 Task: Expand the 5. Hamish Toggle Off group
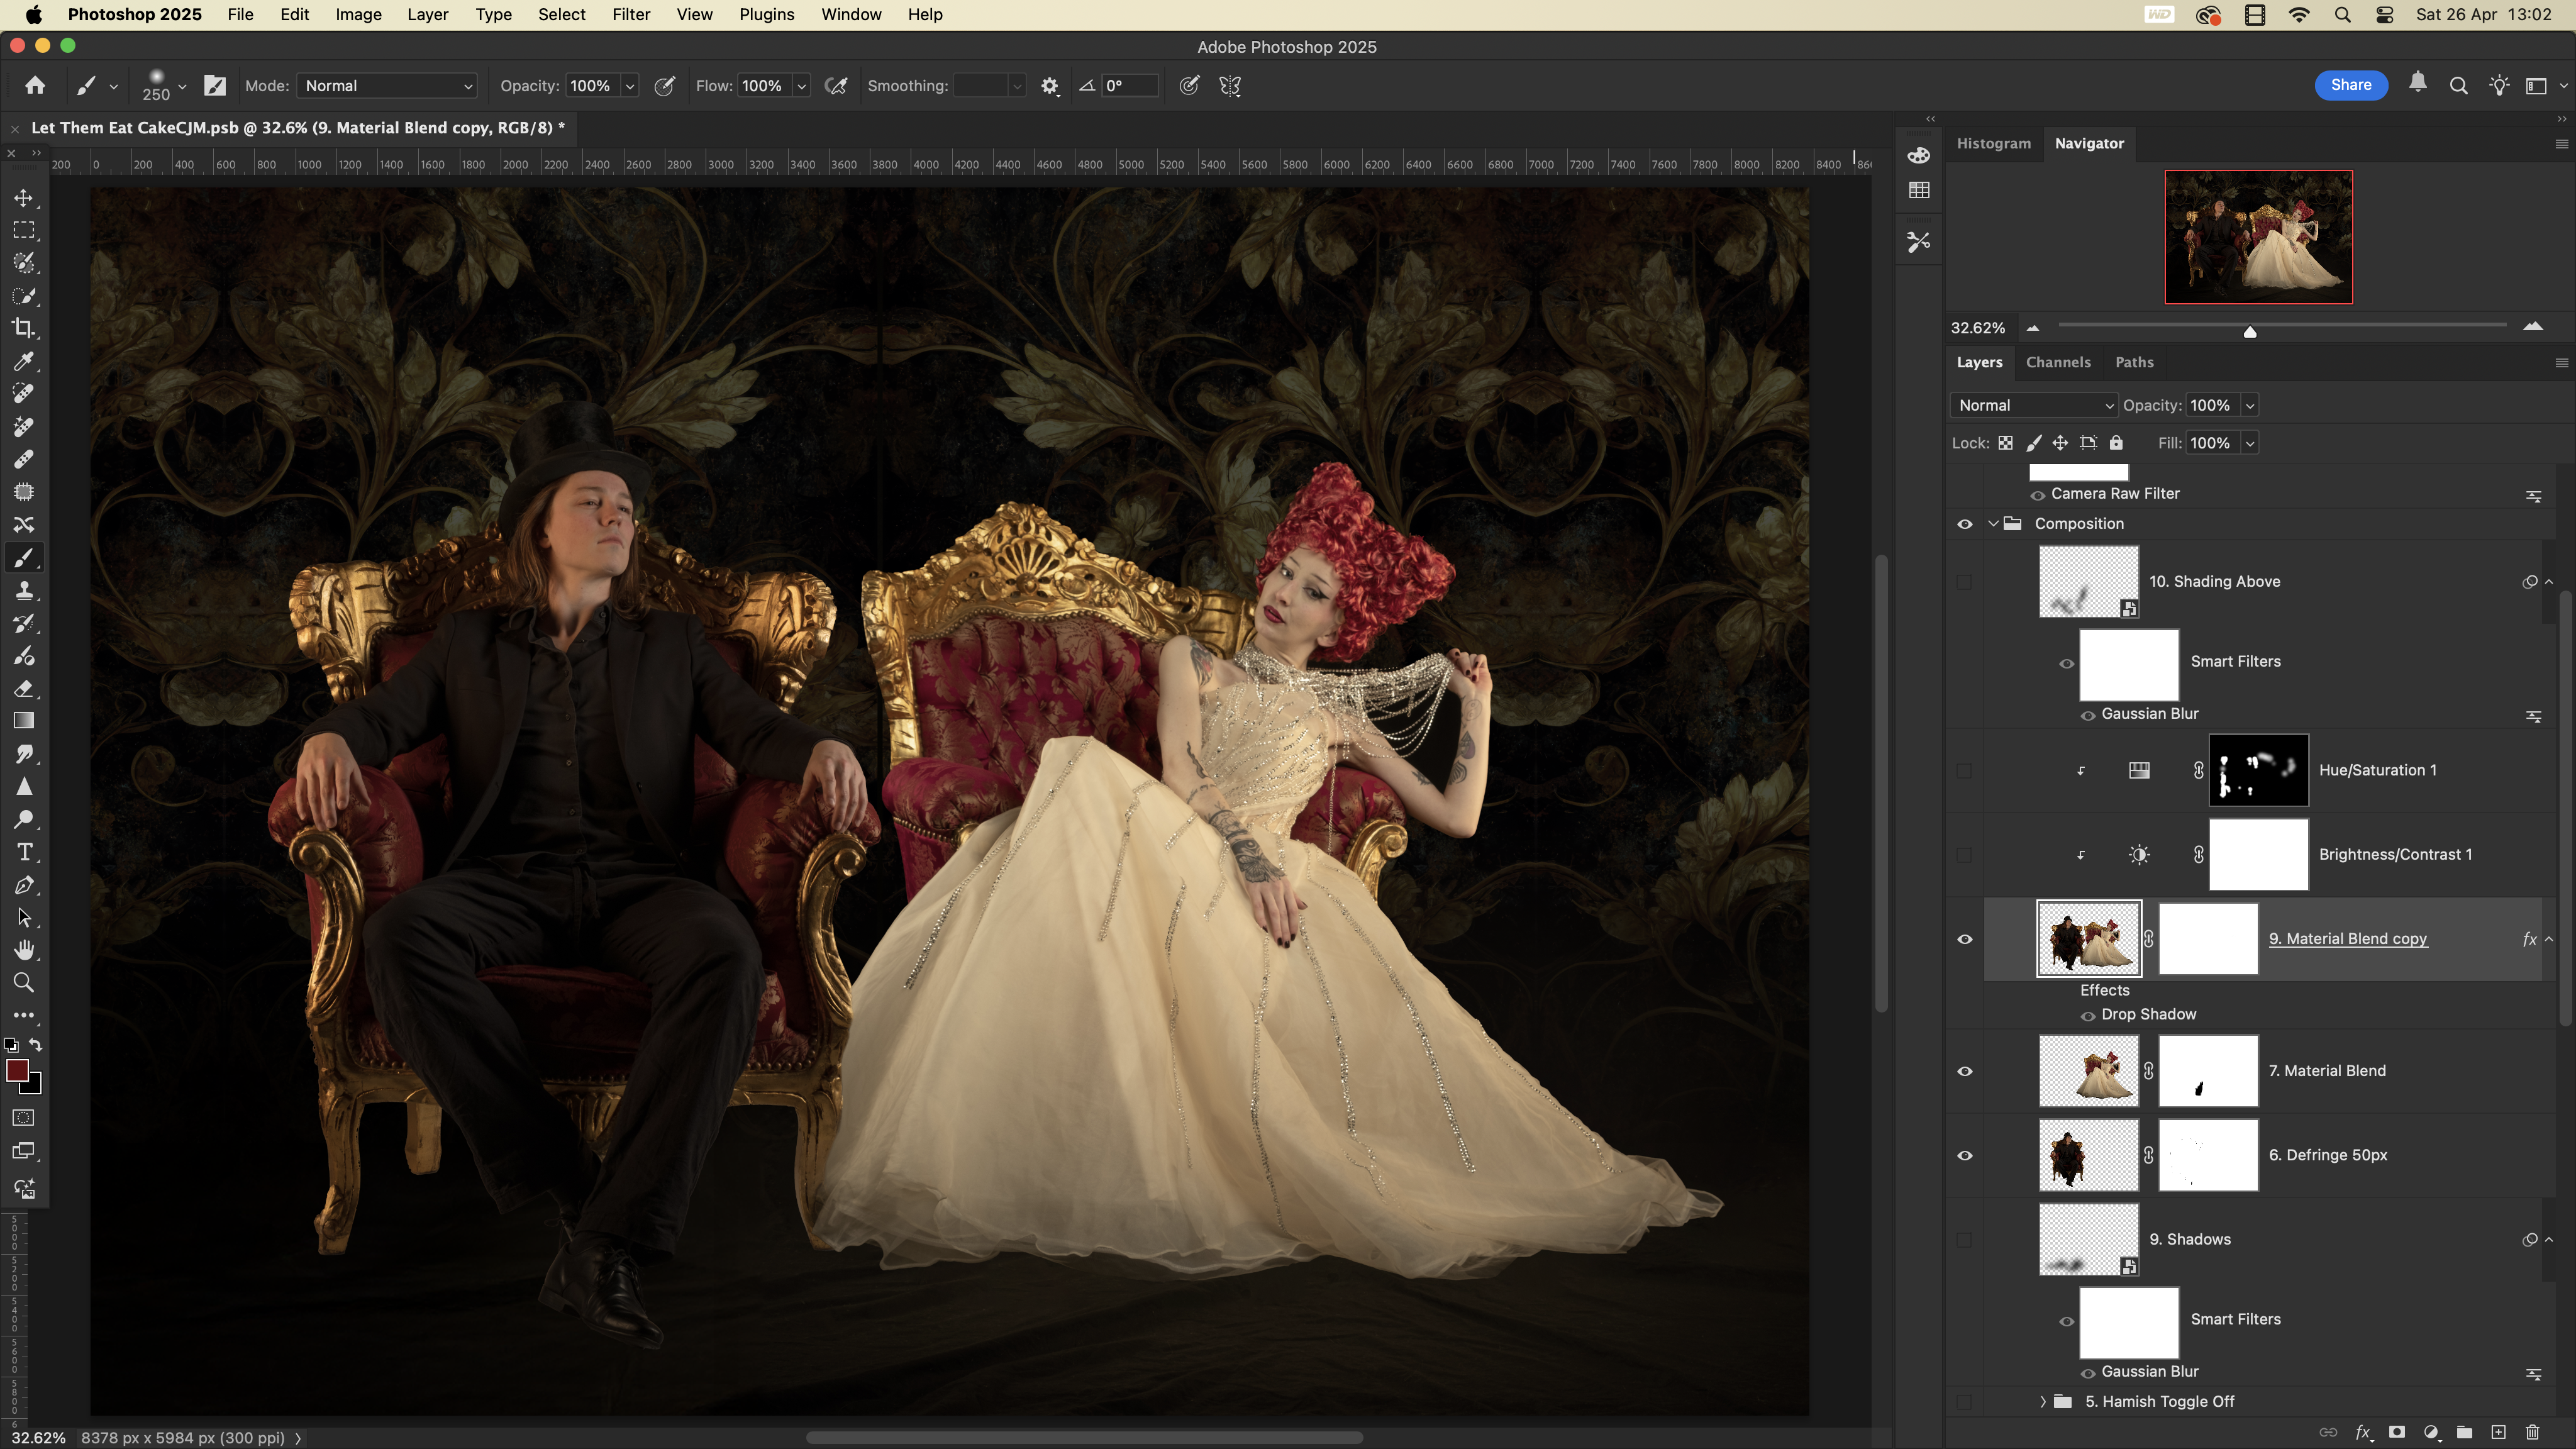(2043, 1402)
